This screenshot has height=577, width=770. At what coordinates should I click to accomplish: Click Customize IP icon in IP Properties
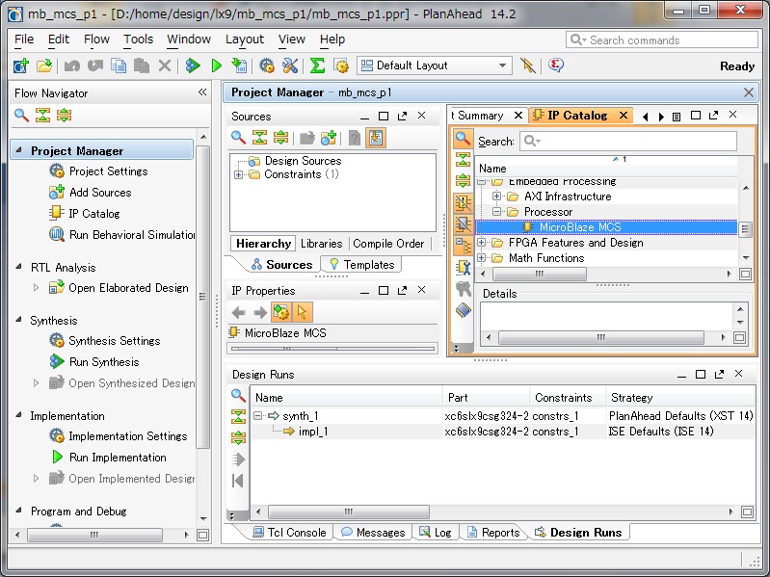tap(281, 312)
